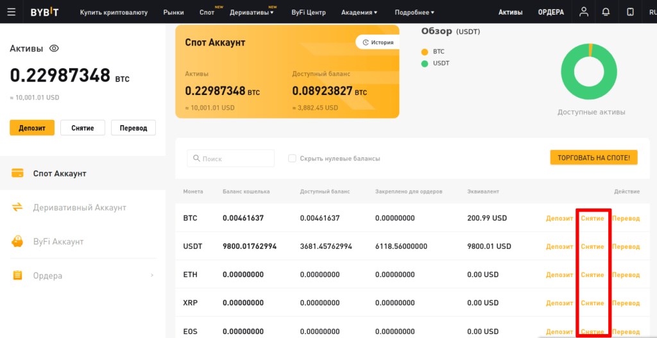
Task: Expand the Подробнее dropdown menu
Action: coord(414,12)
